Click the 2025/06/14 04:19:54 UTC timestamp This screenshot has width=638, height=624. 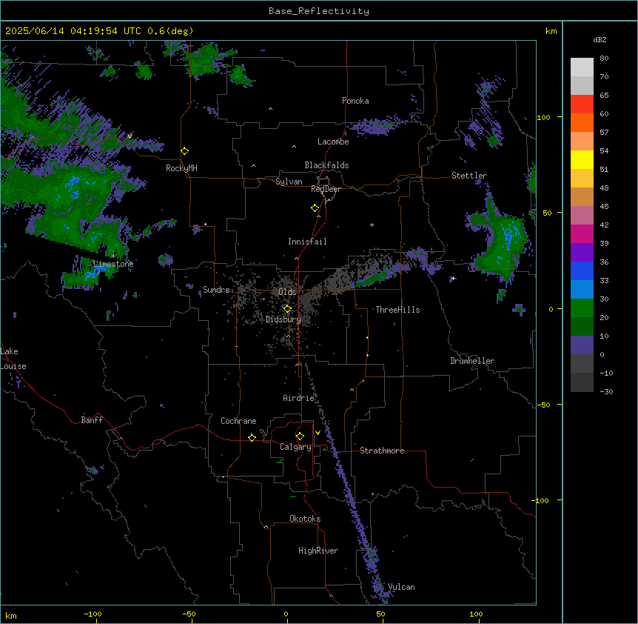73,31
